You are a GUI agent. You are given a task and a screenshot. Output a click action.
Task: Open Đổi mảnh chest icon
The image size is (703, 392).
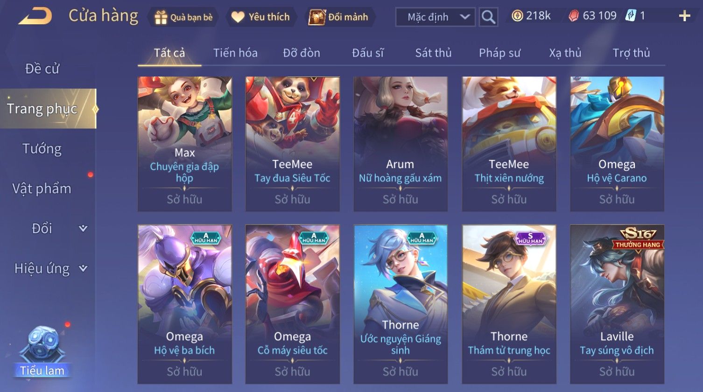click(316, 17)
